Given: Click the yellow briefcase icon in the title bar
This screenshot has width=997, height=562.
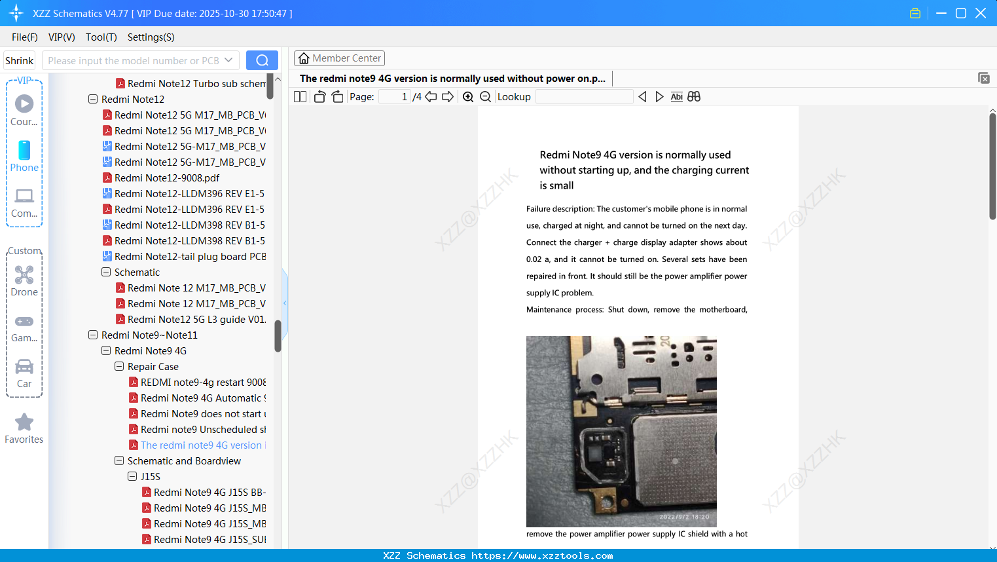Looking at the screenshot, I should coord(915,12).
